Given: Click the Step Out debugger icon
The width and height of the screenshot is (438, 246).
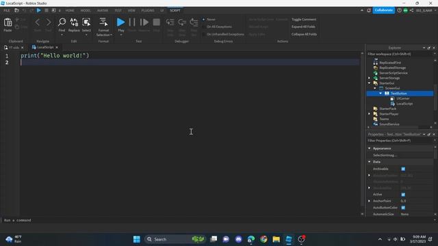Looking at the screenshot, I should pos(194,22).
